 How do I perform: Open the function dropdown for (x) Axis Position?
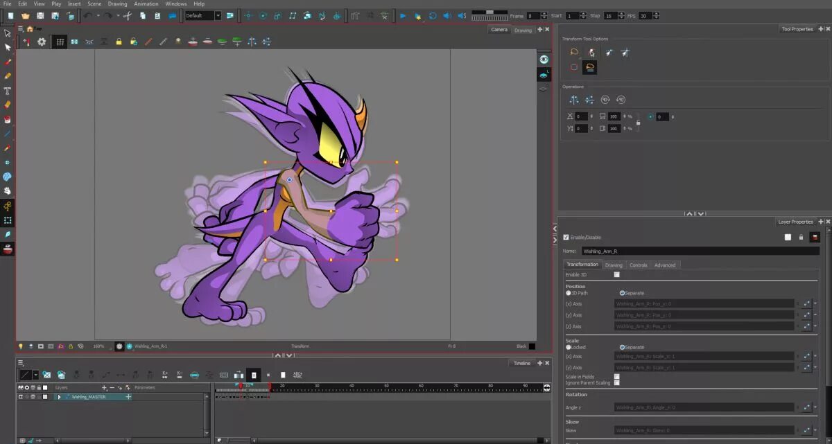815,303
